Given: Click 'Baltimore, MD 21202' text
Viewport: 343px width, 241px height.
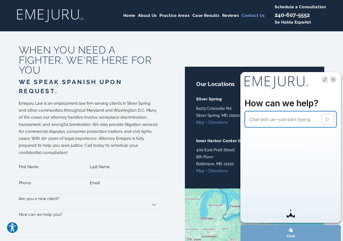Looking at the screenshot, I should (x=215, y=164).
